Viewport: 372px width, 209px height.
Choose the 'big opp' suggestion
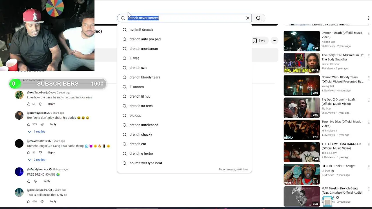click(184, 116)
